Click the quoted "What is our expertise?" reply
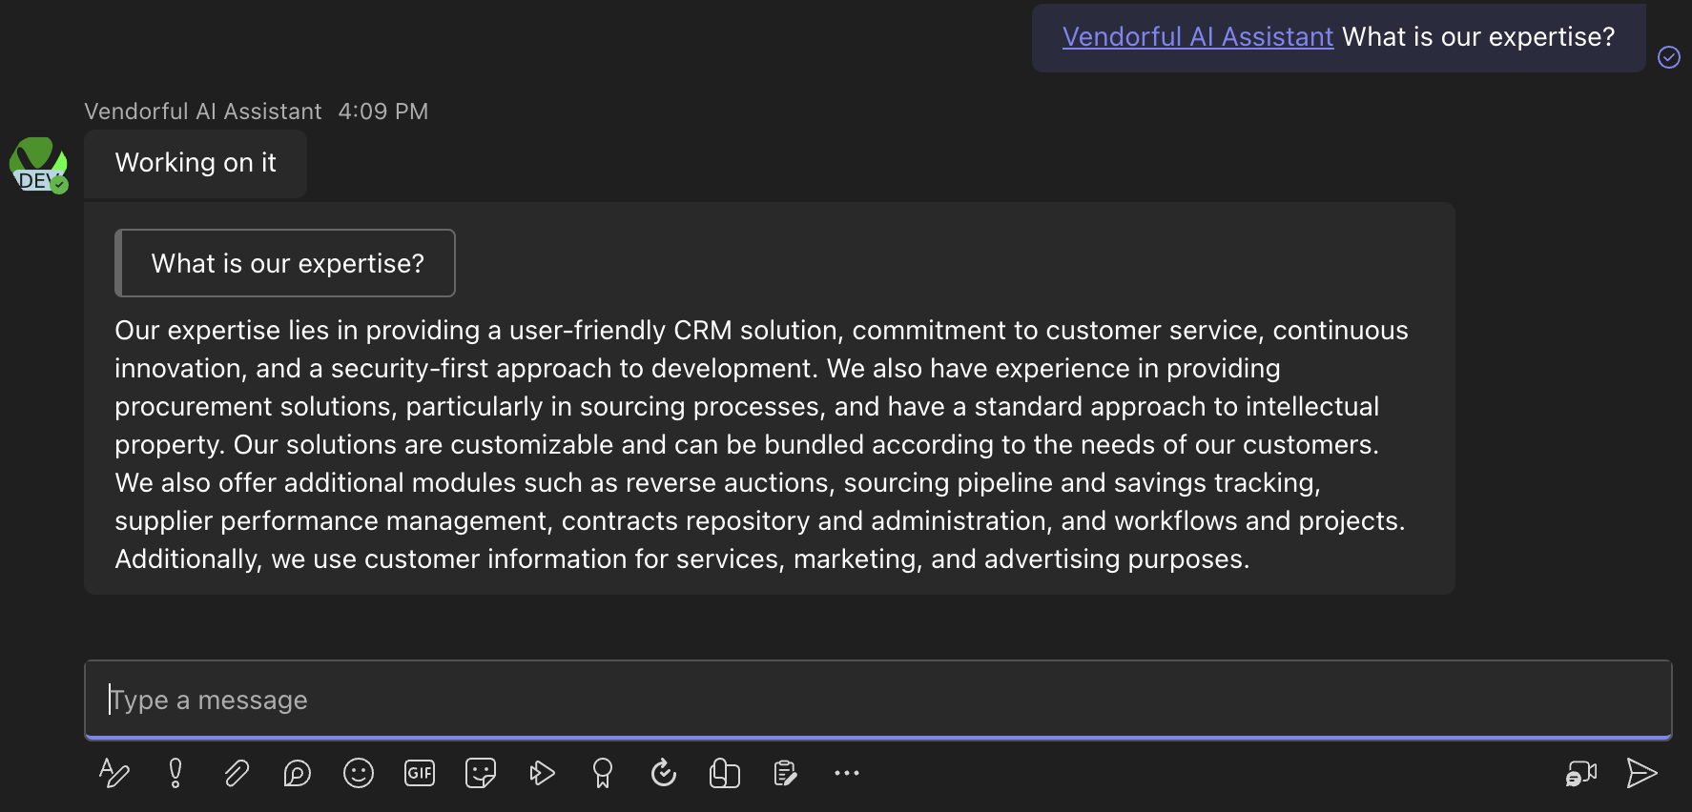This screenshot has width=1692, height=812. click(285, 263)
